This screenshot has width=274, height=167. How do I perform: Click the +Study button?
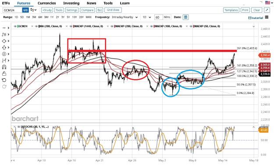[x=47, y=10]
